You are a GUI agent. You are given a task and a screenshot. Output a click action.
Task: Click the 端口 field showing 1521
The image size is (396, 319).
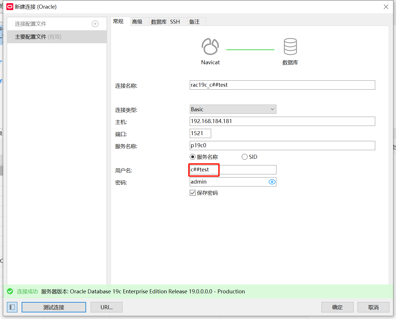[200, 133]
